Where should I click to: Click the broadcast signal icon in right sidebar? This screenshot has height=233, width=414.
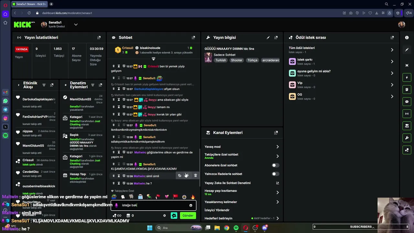click(407, 114)
